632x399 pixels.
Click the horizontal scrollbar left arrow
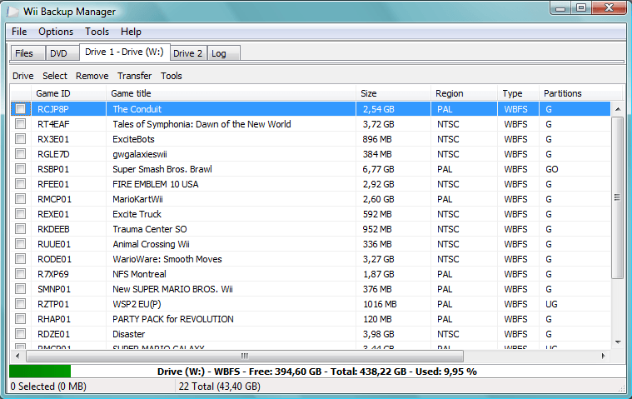click(x=17, y=356)
